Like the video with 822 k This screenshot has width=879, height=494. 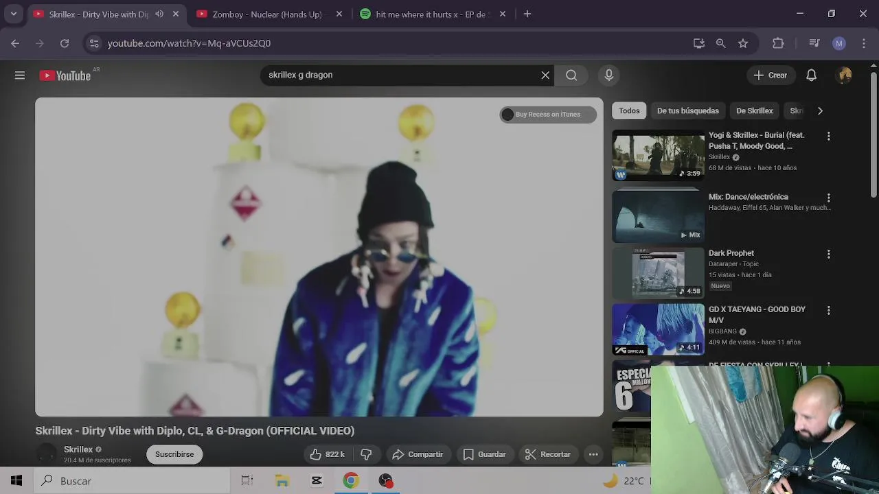pos(328,454)
